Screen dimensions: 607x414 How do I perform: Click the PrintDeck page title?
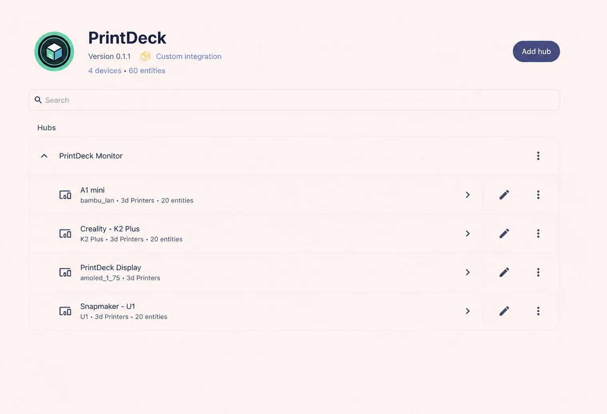pyautogui.click(x=127, y=38)
